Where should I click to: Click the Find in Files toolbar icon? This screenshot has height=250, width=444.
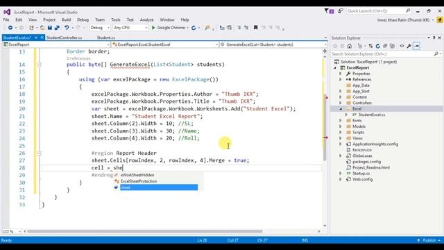(x=207, y=28)
